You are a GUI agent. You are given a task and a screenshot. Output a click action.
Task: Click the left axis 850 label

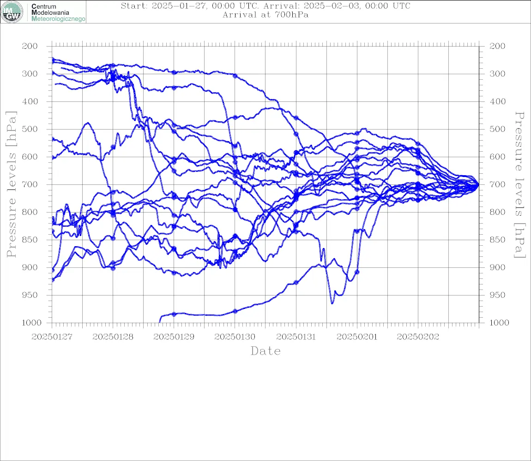pyautogui.click(x=30, y=240)
